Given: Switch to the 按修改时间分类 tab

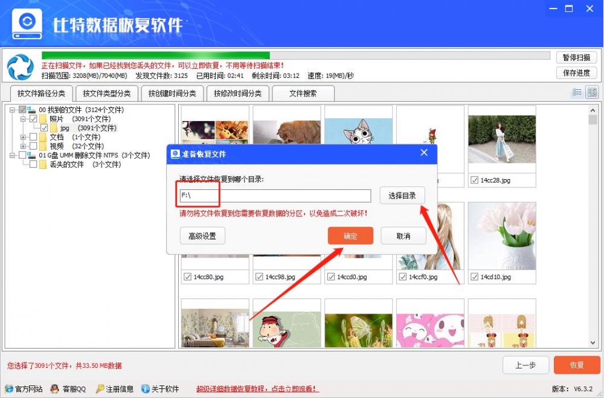Looking at the screenshot, I should pos(237,93).
